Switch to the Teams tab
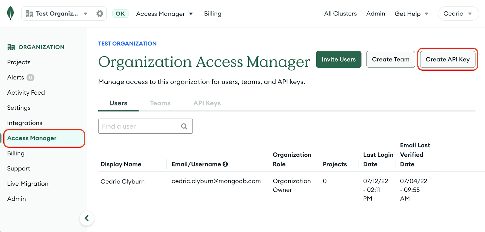The height and width of the screenshot is (232, 485). point(160,103)
